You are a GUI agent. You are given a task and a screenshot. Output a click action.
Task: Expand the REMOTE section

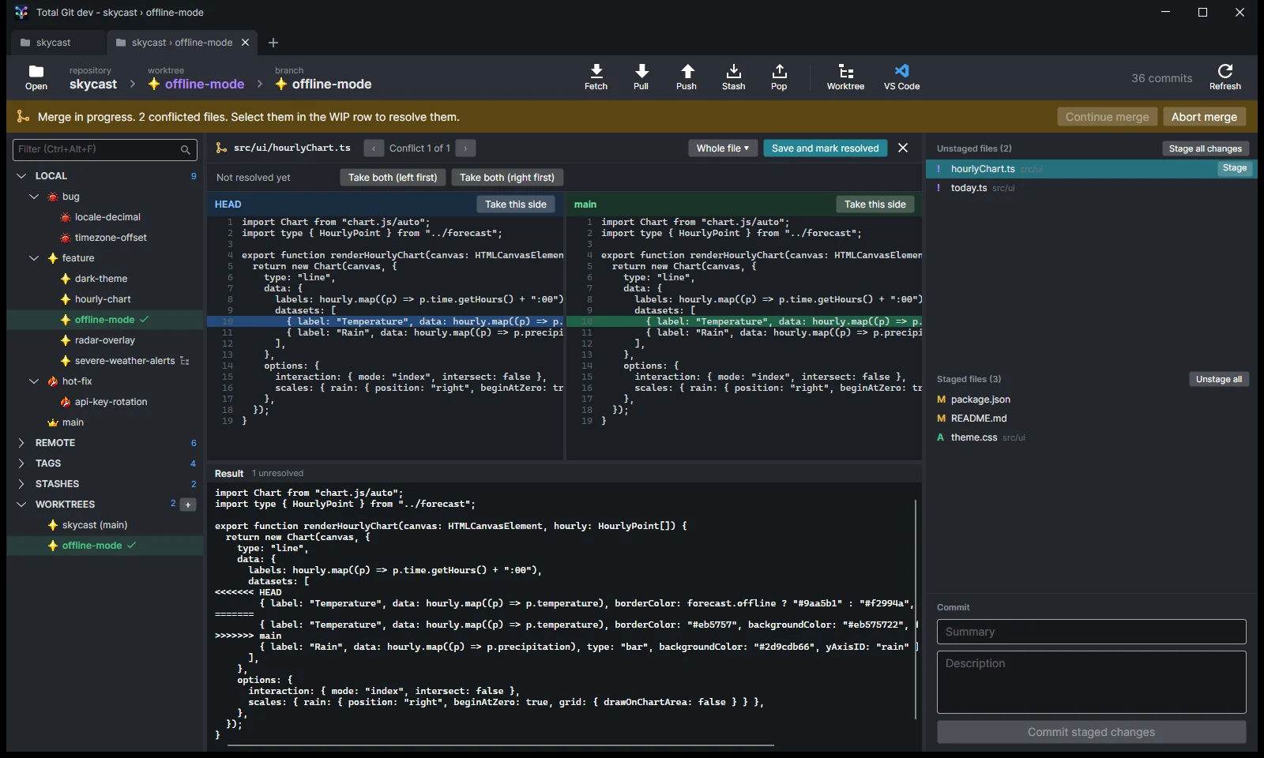[x=21, y=443]
